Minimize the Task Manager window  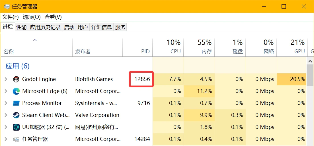(x=264, y=7)
